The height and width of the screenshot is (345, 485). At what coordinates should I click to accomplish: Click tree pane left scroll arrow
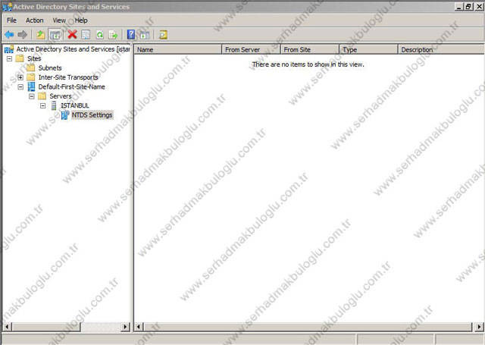click(x=8, y=327)
